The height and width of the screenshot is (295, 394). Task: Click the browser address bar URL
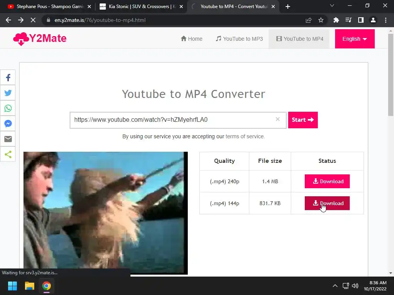point(100,20)
